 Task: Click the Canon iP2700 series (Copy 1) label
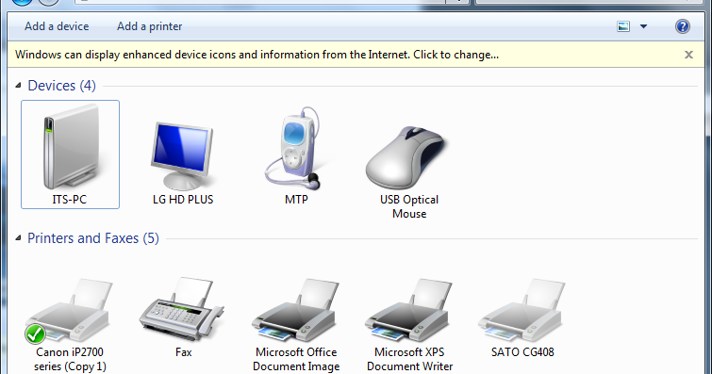coord(70,359)
